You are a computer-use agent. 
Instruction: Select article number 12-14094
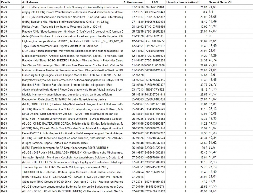point(138,41)
